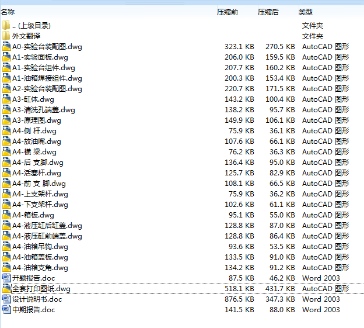Click the Word icon of 开题报告.doc
Viewport: 364px width, 328px height.
tap(6, 278)
